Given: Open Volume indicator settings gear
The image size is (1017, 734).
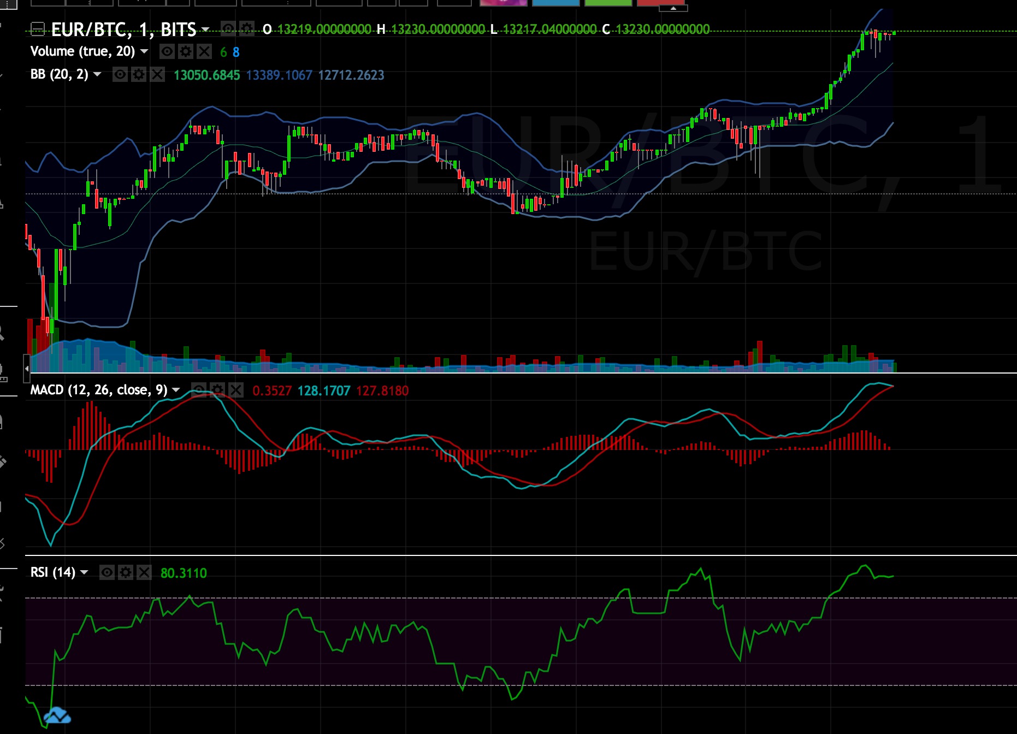Looking at the screenshot, I should [x=186, y=52].
